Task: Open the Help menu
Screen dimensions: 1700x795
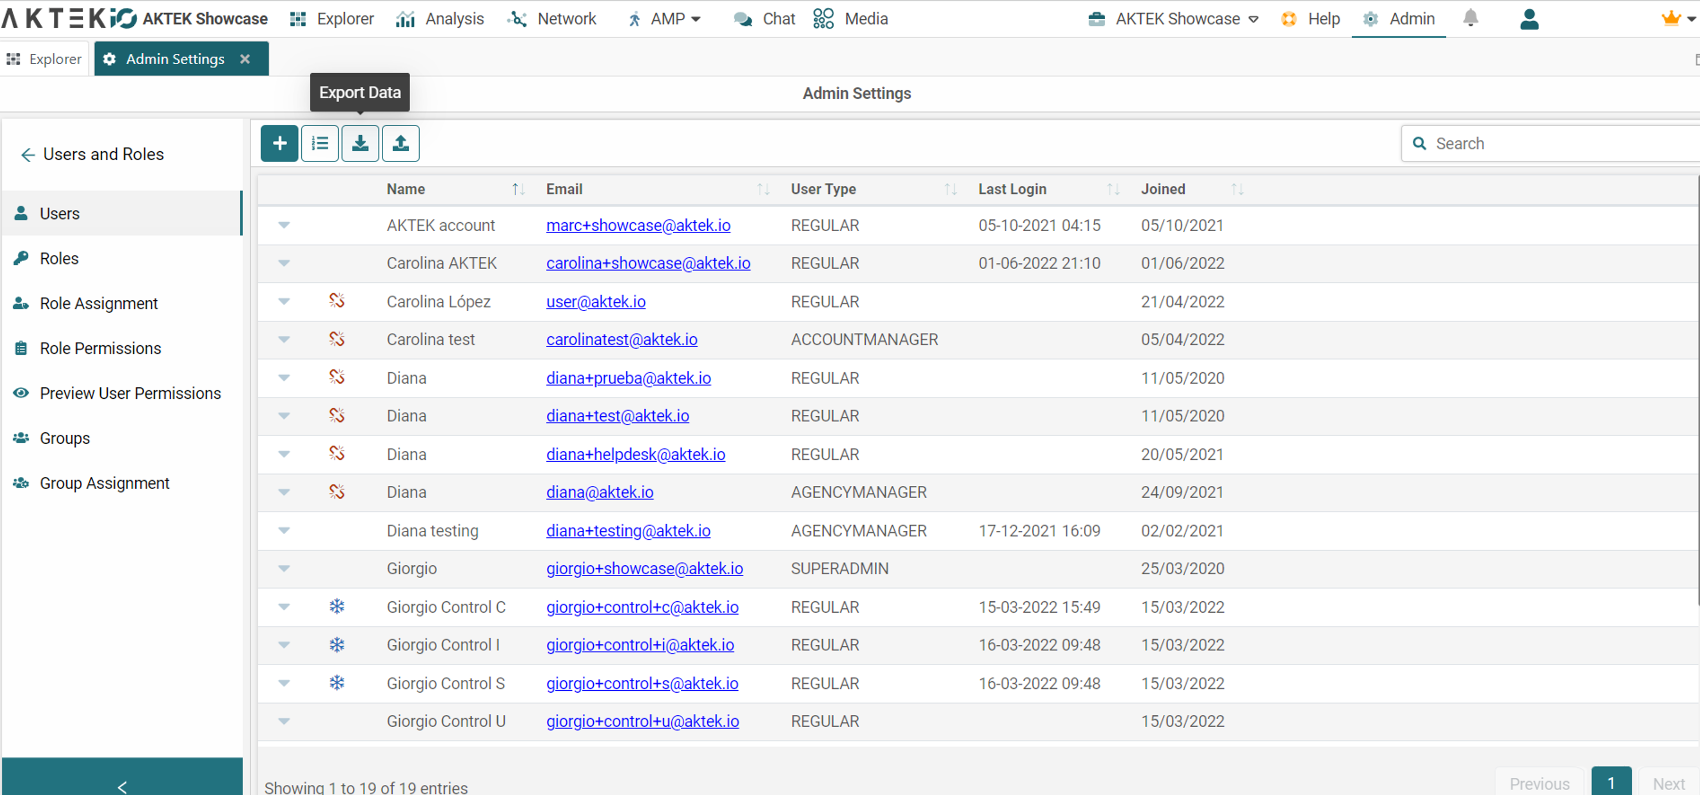Action: pyautogui.click(x=1310, y=18)
